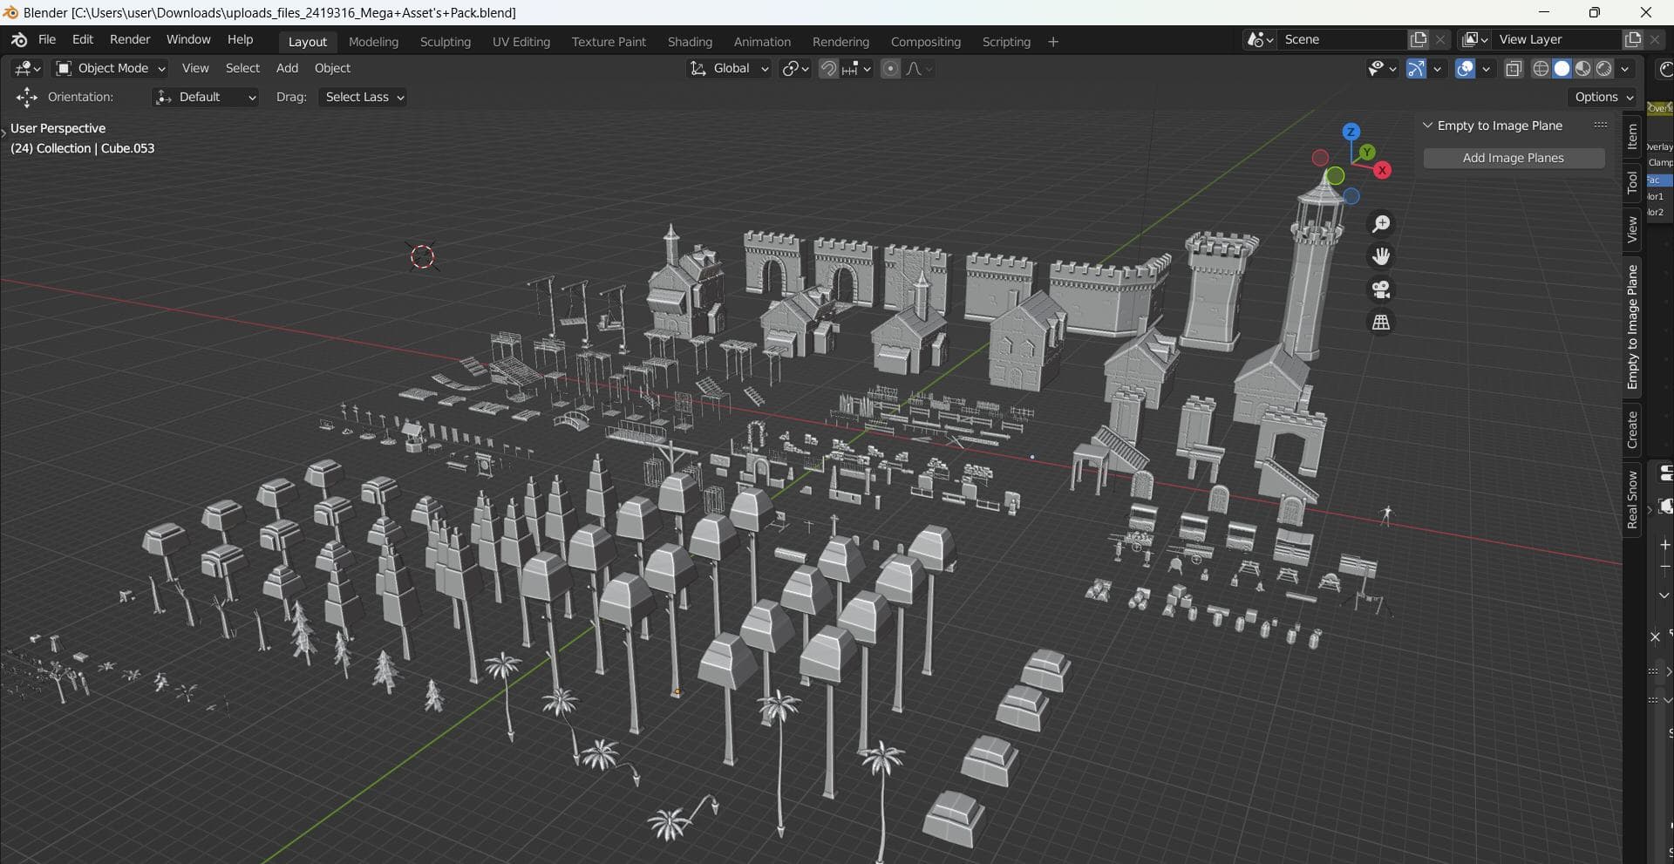This screenshot has width=1674, height=864.
Task: Switch to wireframe viewport shading
Action: tap(1541, 68)
